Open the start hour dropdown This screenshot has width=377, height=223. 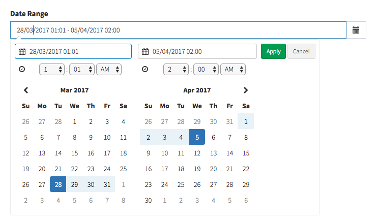coord(52,69)
